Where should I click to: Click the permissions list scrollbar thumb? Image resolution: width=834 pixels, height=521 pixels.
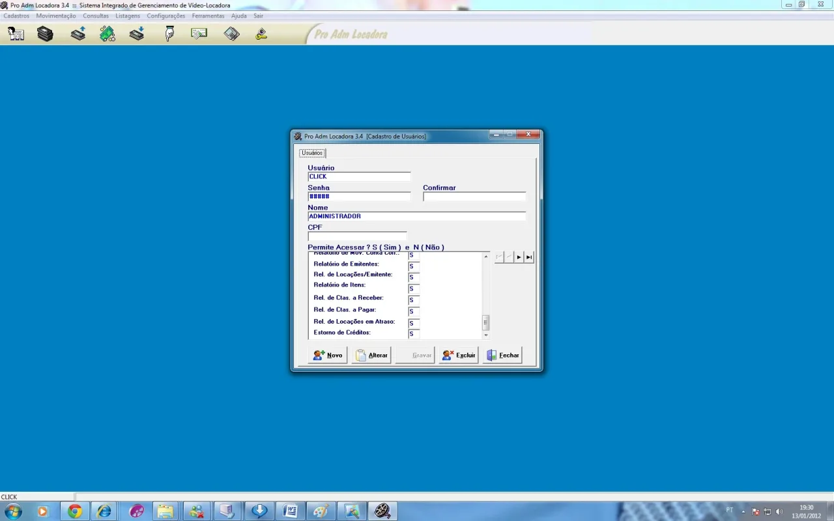tap(485, 322)
